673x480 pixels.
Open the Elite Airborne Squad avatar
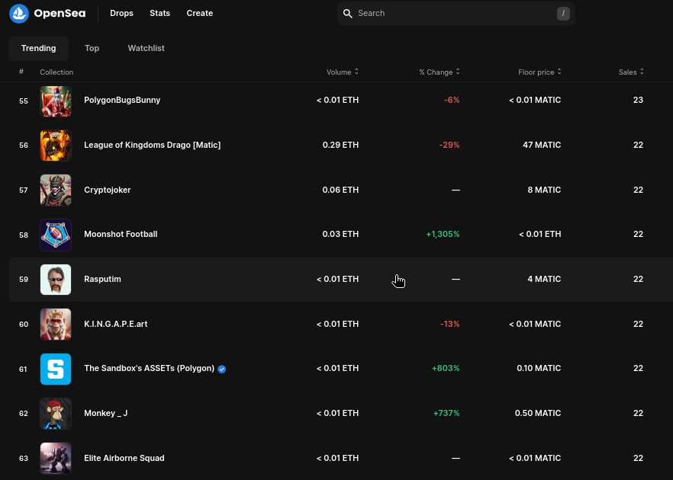(x=56, y=458)
